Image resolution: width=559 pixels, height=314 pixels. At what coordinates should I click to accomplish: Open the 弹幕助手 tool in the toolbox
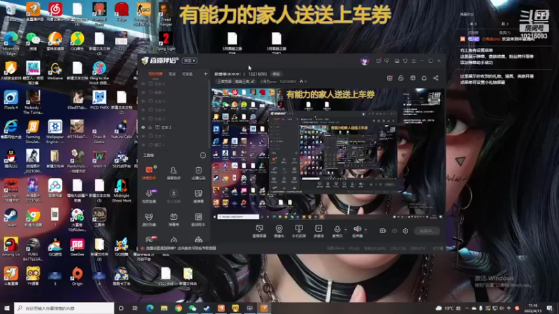click(150, 172)
